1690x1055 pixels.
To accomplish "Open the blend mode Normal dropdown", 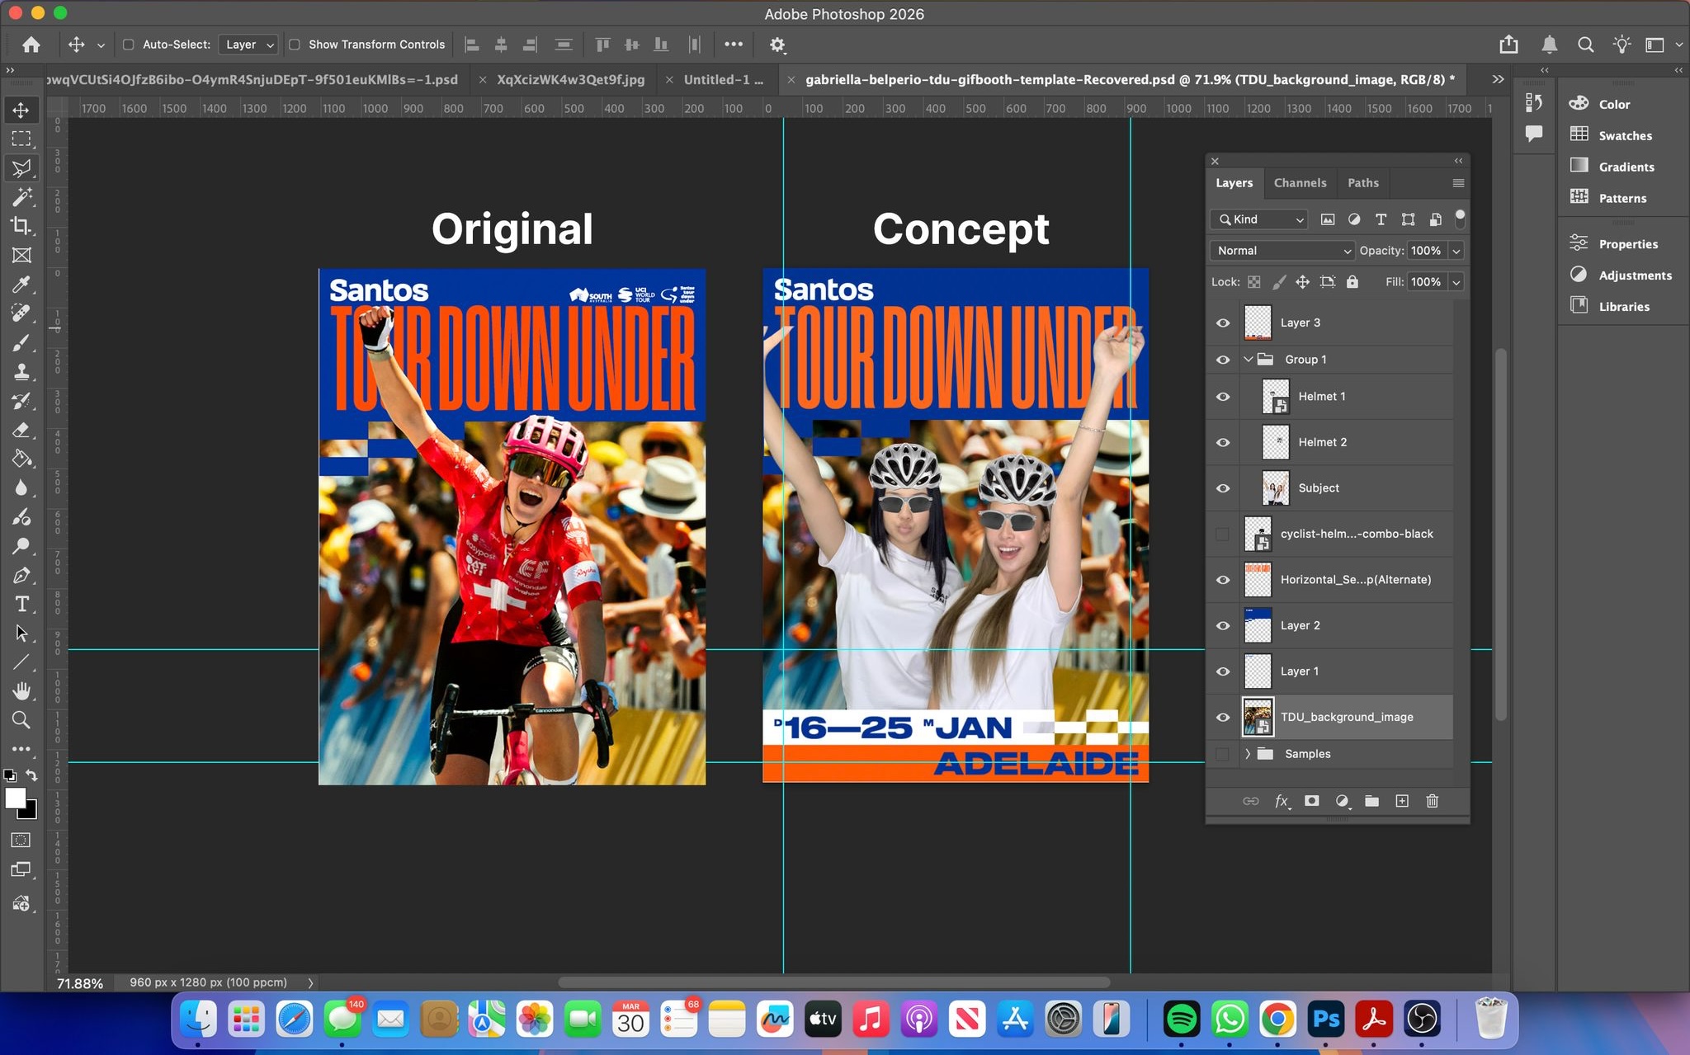I will pyautogui.click(x=1282, y=251).
